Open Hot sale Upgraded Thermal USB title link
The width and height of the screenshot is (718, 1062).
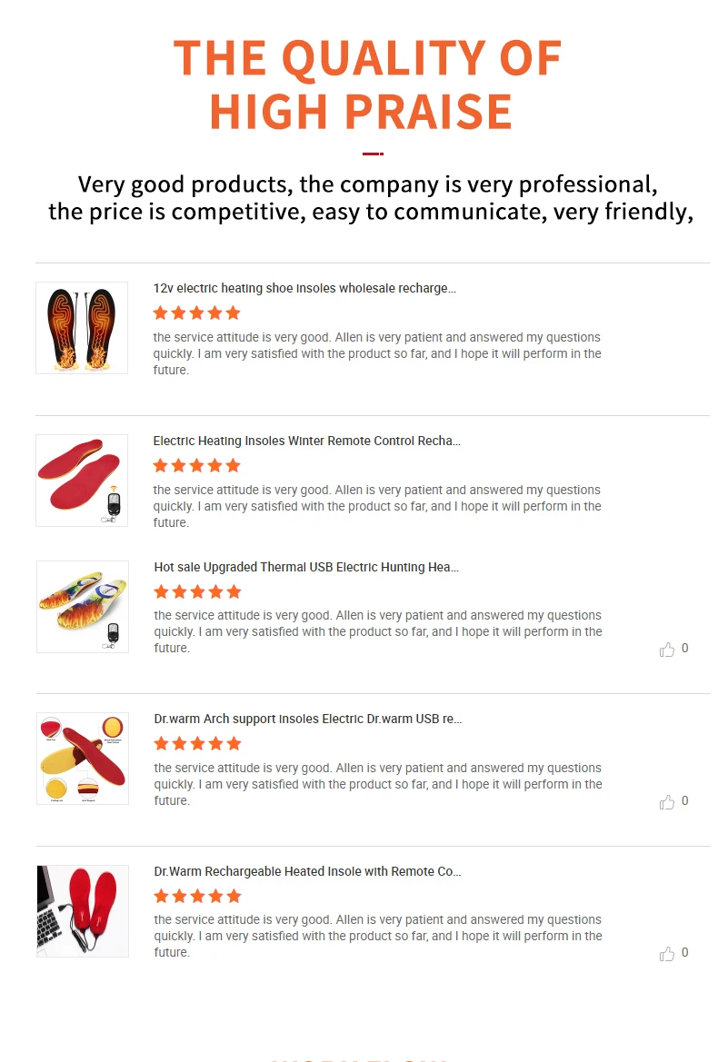point(306,567)
